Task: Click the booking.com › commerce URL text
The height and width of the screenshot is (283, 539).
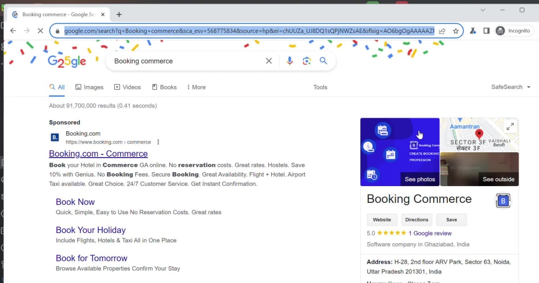Action: [x=108, y=142]
